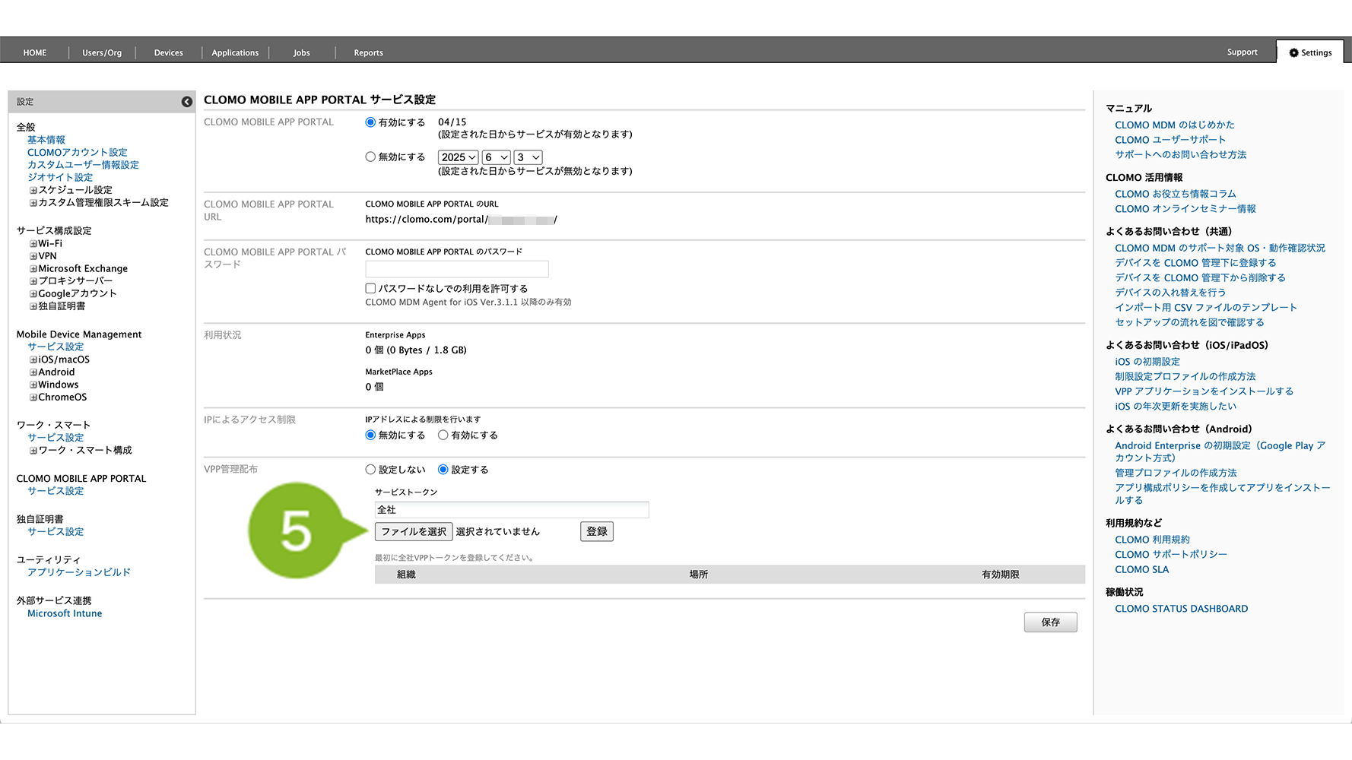The width and height of the screenshot is (1352, 760).
Task: Select VPP 設定しない radio
Action: pyautogui.click(x=370, y=470)
